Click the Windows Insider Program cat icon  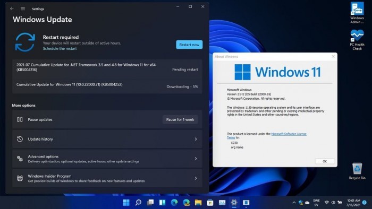click(20, 178)
